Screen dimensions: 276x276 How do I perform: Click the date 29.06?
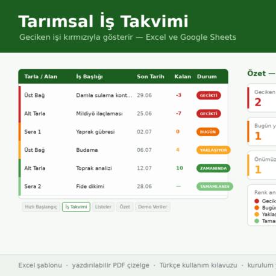(x=144, y=95)
